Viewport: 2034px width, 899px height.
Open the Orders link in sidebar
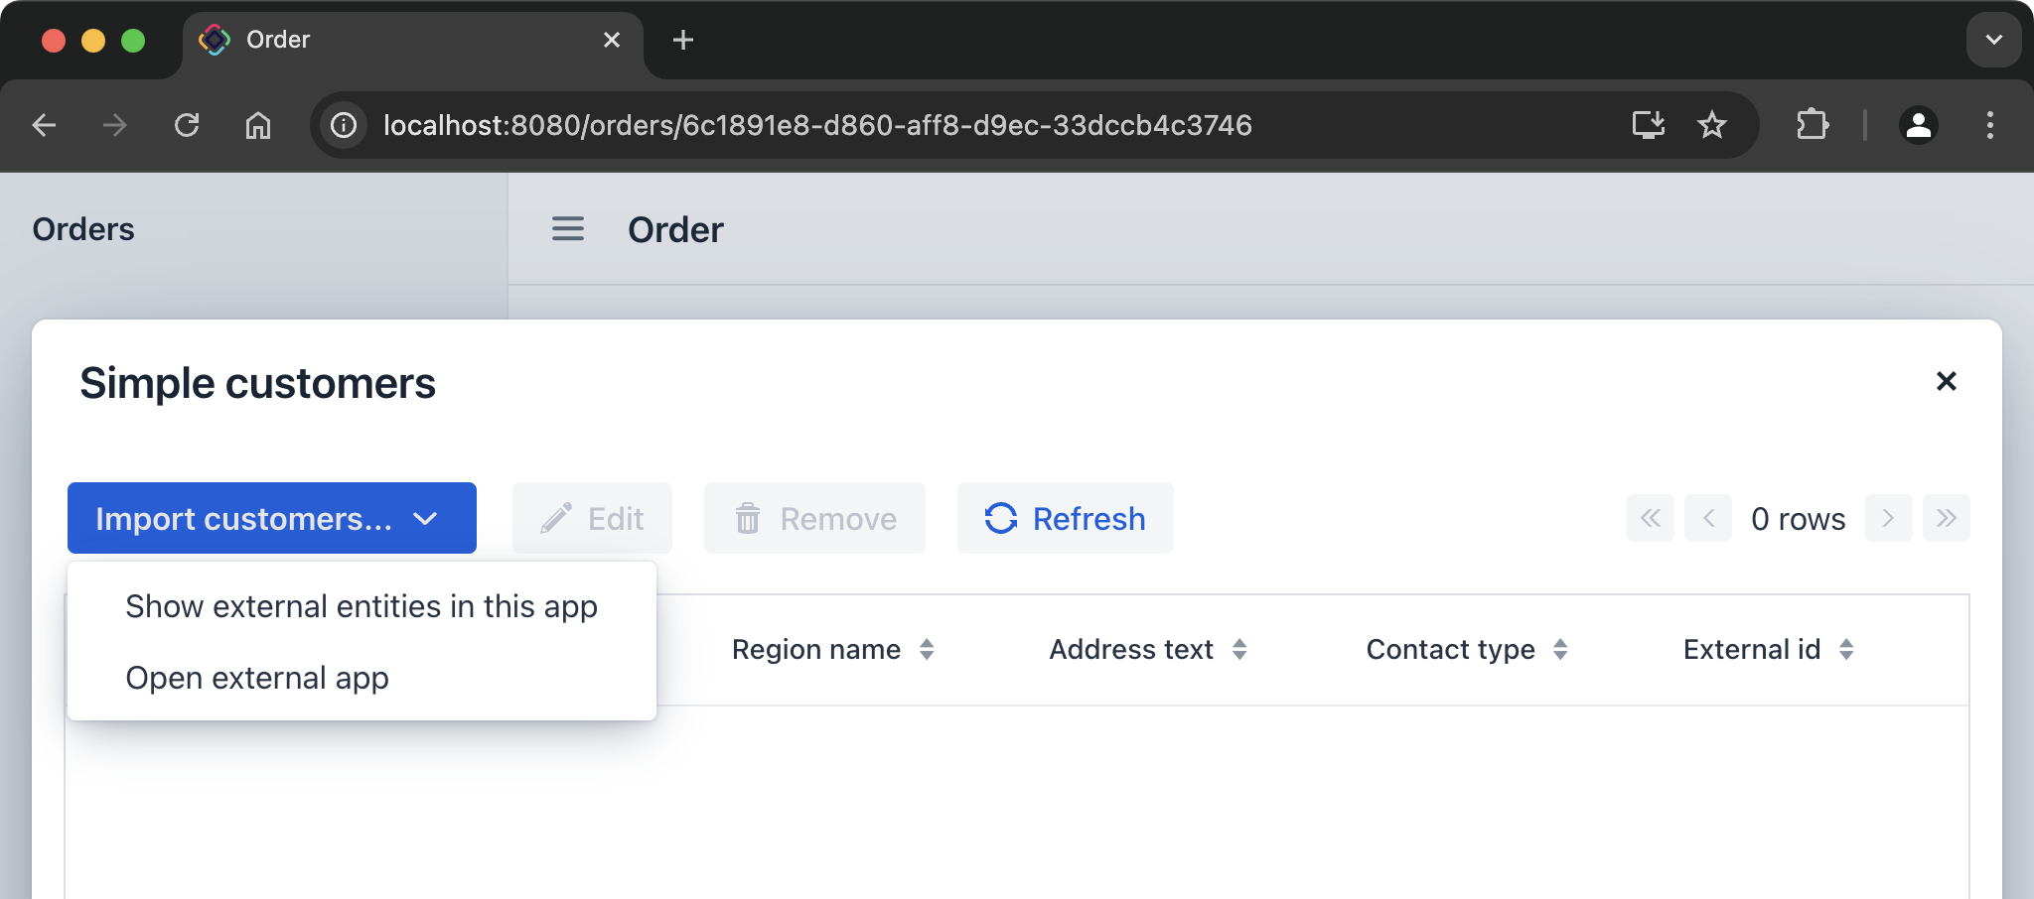(83, 229)
